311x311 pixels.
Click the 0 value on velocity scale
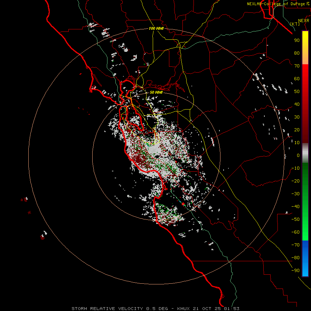[298, 155]
